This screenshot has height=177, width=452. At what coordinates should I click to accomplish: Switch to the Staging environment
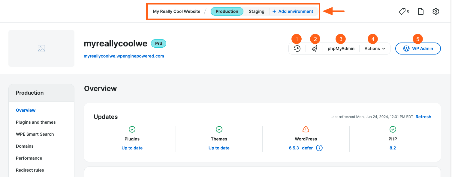[x=256, y=11]
